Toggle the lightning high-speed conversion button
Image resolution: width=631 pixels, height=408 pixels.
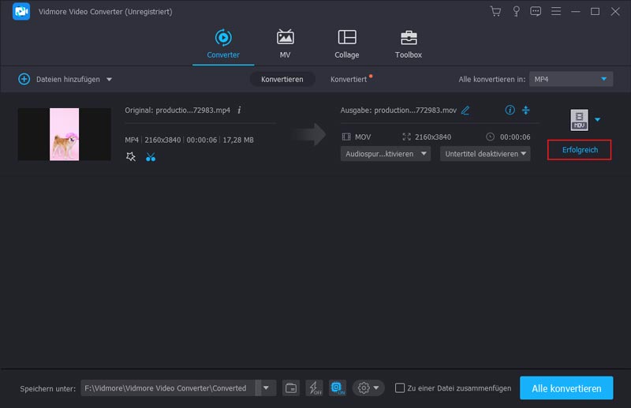[314, 387]
